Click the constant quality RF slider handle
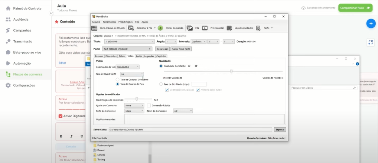This screenshot has height=163, width=378. [231, 71]
